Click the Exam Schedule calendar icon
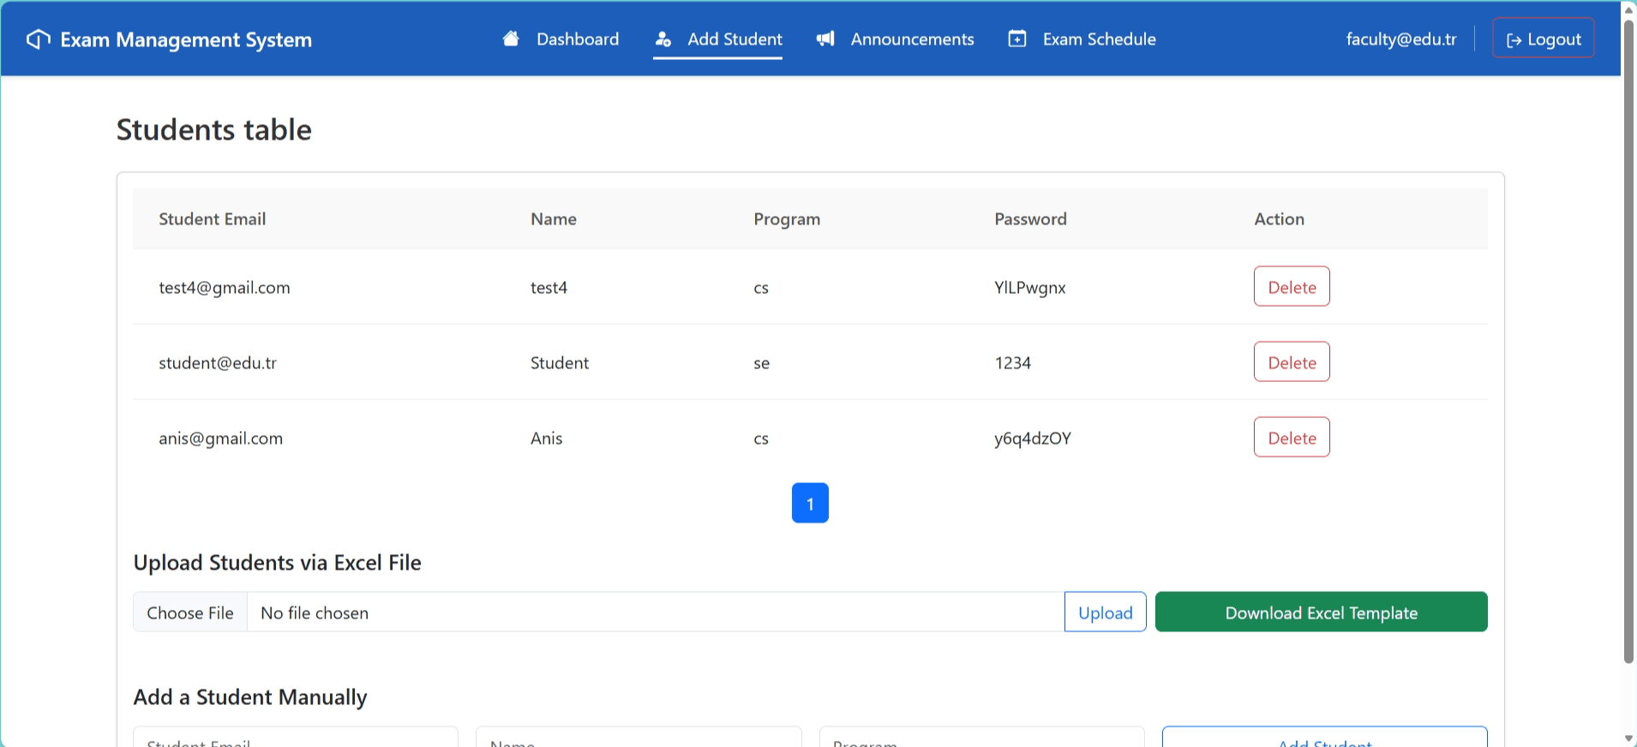The height and width of the screenshot is (747, 1637). coord(1017,39)
